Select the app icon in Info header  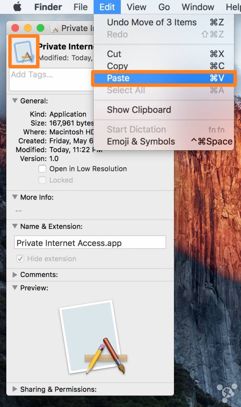pyautogui.click(x=23, y=51)
